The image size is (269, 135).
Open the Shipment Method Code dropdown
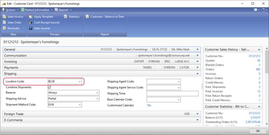80,105
